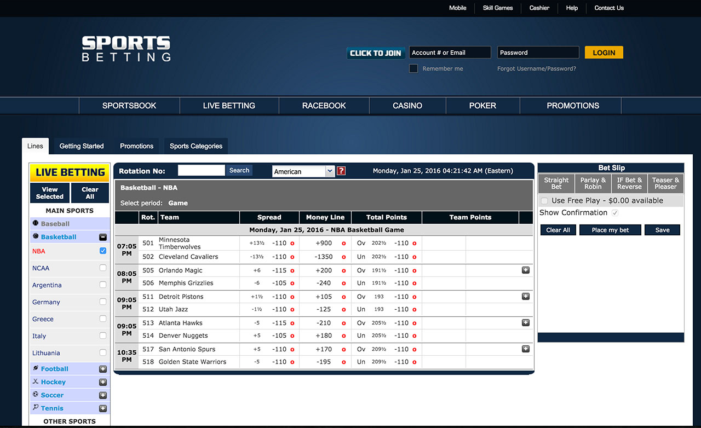This screenshot has width=701, height=428.
Task: Save the bet slip
Action: [x=662, y=230]
